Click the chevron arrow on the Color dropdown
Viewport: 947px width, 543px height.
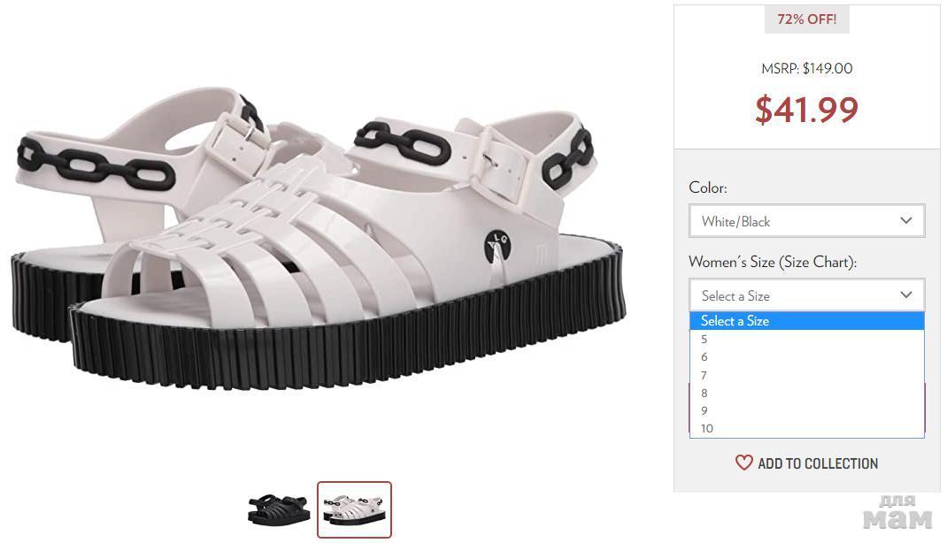(905, 220)
